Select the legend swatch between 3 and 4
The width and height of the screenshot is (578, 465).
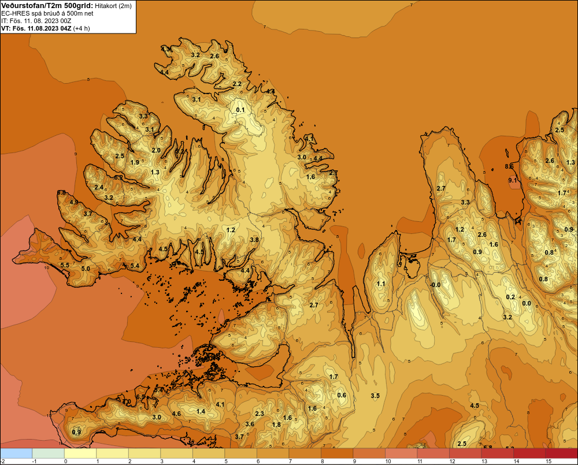[x=176, y=453]
